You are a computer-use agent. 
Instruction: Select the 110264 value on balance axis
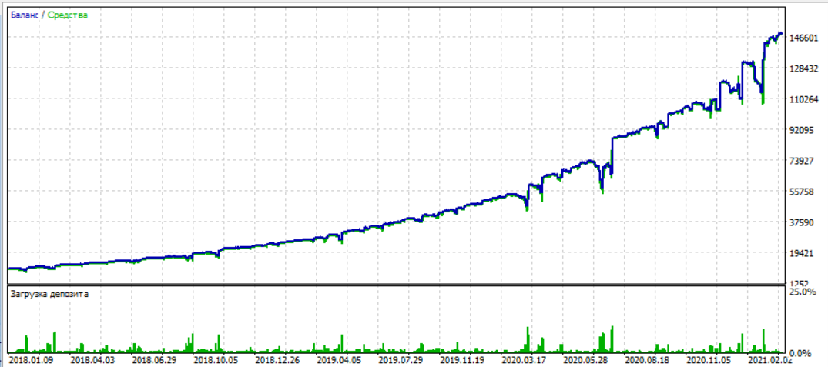[x=805, y=98]
